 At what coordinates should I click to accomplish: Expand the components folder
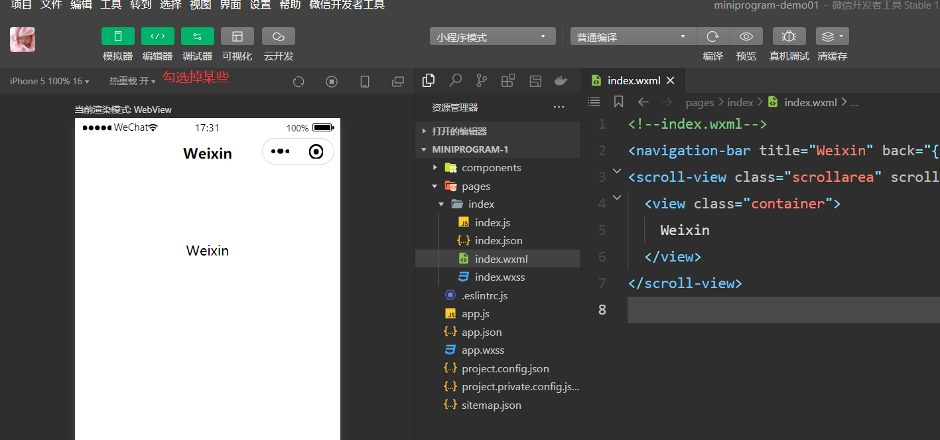click(x=498, y=167)
